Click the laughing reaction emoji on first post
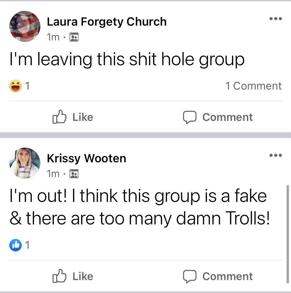The image size is (291, 293). pos(16,86)
